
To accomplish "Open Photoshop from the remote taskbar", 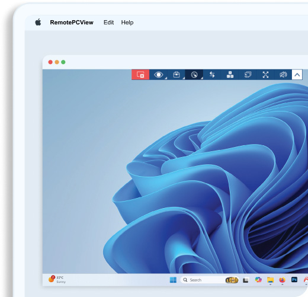I will pos(294,280).
